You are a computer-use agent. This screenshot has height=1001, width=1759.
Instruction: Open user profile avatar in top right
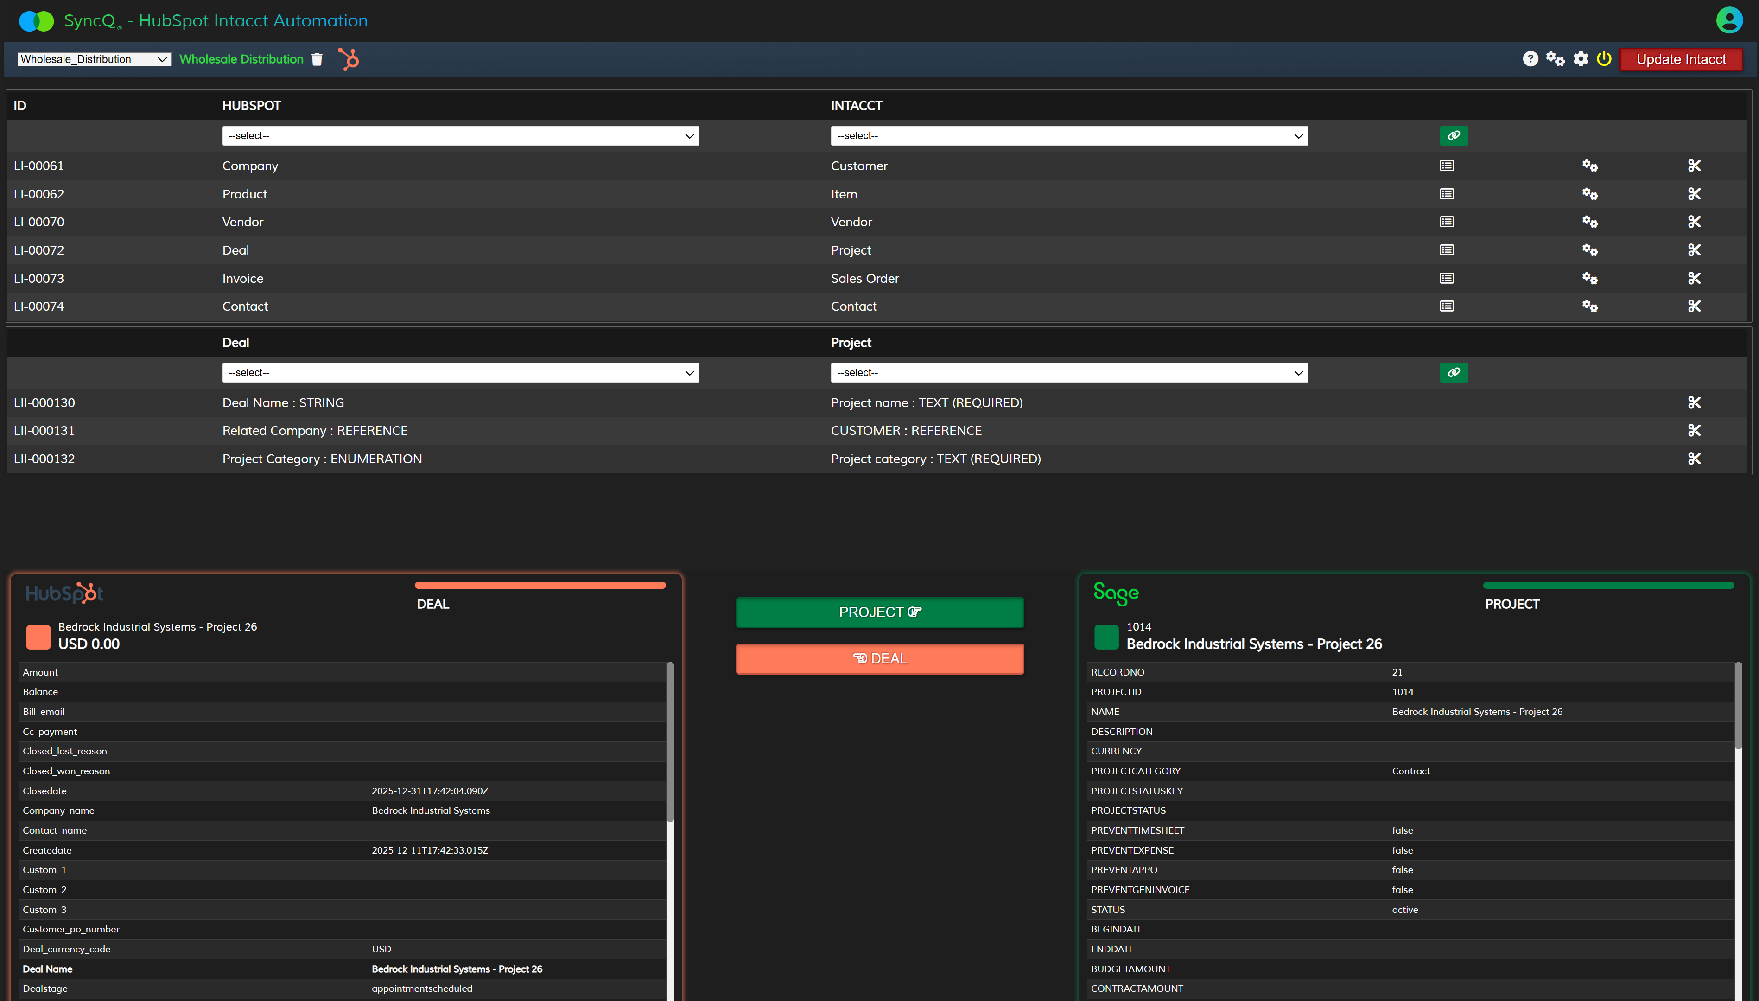[x=1729, y=20]
